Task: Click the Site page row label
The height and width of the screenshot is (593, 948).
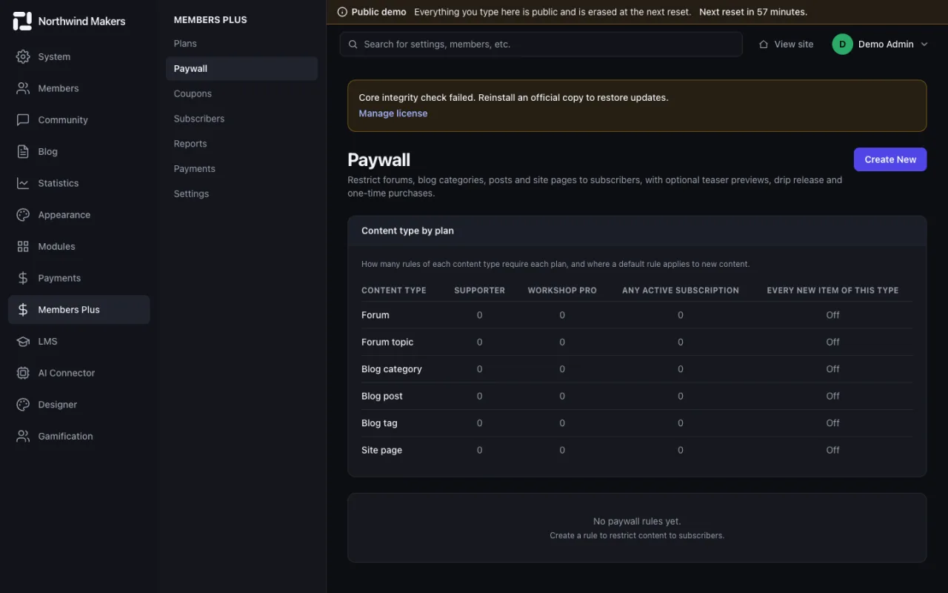Action: pyautogui.click(x=381, y=450)
